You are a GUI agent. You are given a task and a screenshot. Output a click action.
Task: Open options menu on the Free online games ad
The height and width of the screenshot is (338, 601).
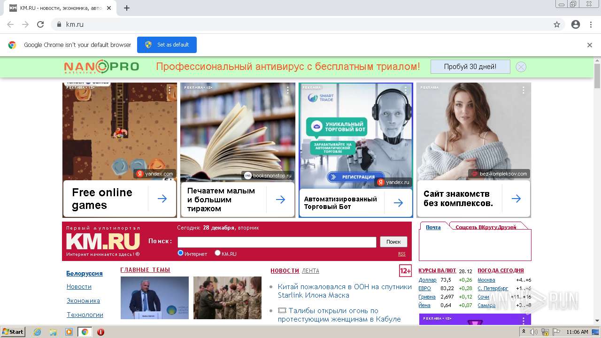(x=170, y=90)
